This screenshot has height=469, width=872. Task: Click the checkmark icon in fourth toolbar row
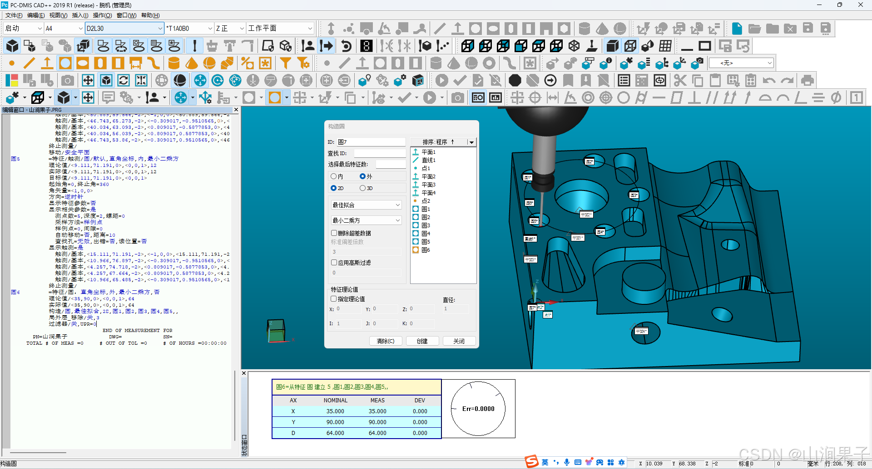[460, 80]
